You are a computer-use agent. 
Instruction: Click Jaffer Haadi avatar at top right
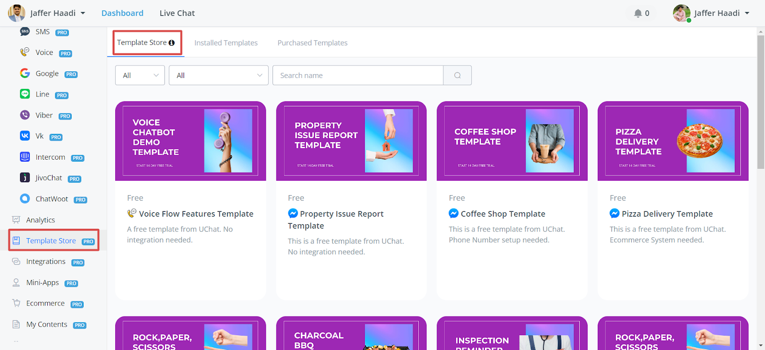click(x=682, y=13)
